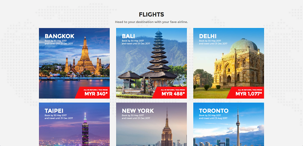Click the Head to your destination subtitle
303x146 pixels.
click(x=151, y=22)
